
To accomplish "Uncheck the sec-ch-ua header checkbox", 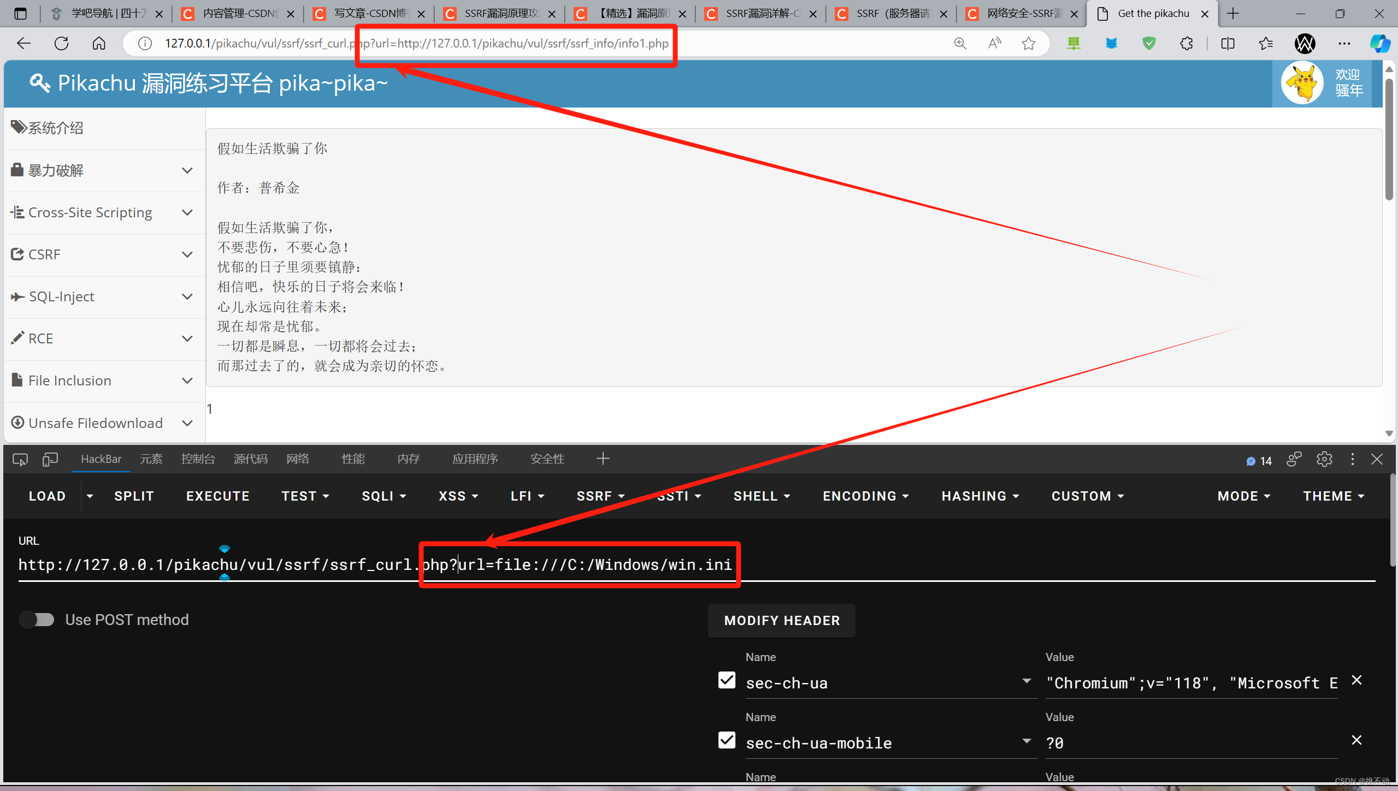I will (727, 681).
